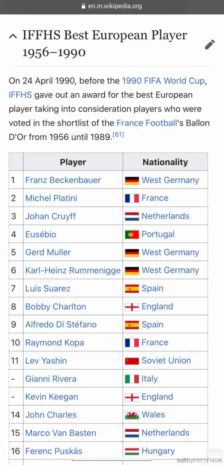Open Marco Van Basten link
Viewport: 224px width, 465px height.
[61, 433]
